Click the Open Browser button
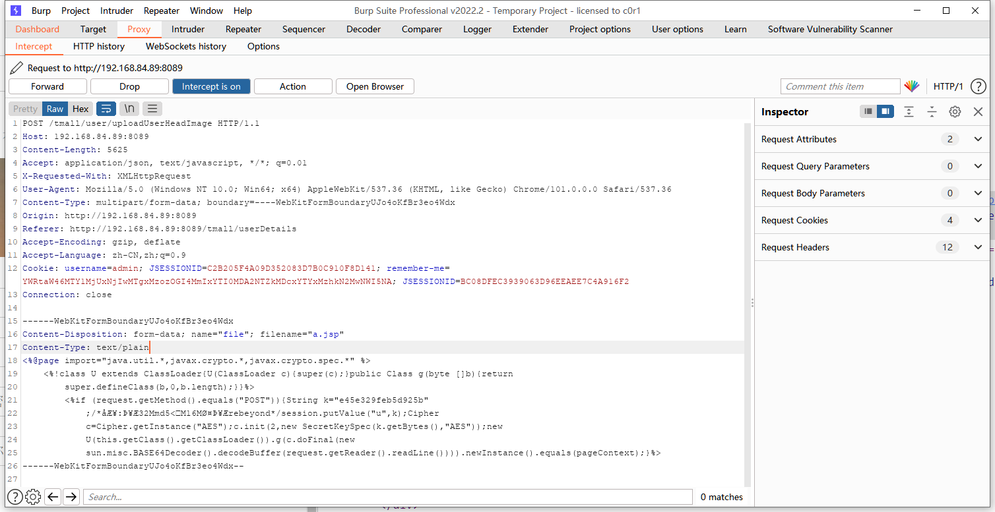Viewport: 995px width, 512px height. click(x=375, y=86)
